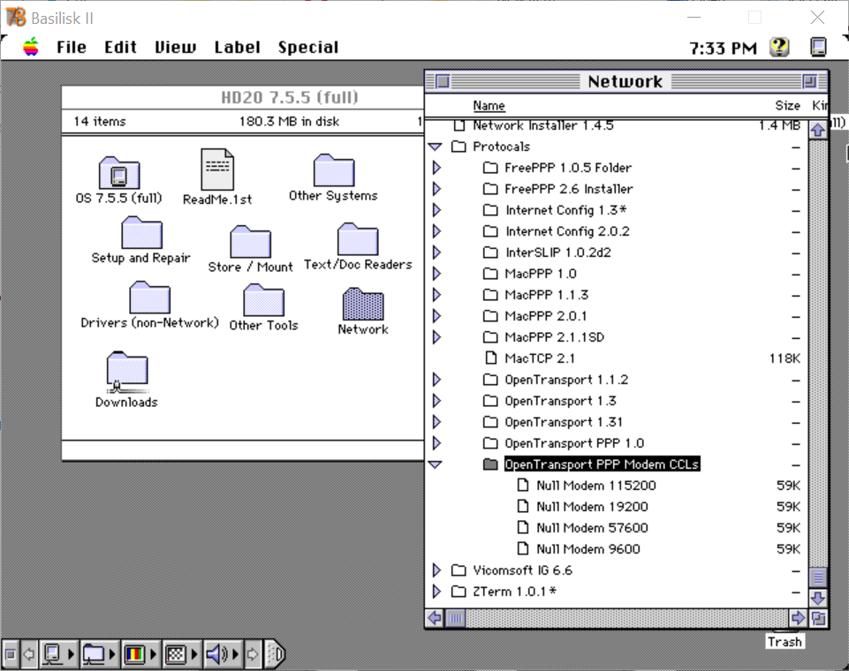This screenshot has width=849, height=671.
Task: Click the Control Strip right scroll arrow
Action: pyautogui.click(x=253, y=654)
